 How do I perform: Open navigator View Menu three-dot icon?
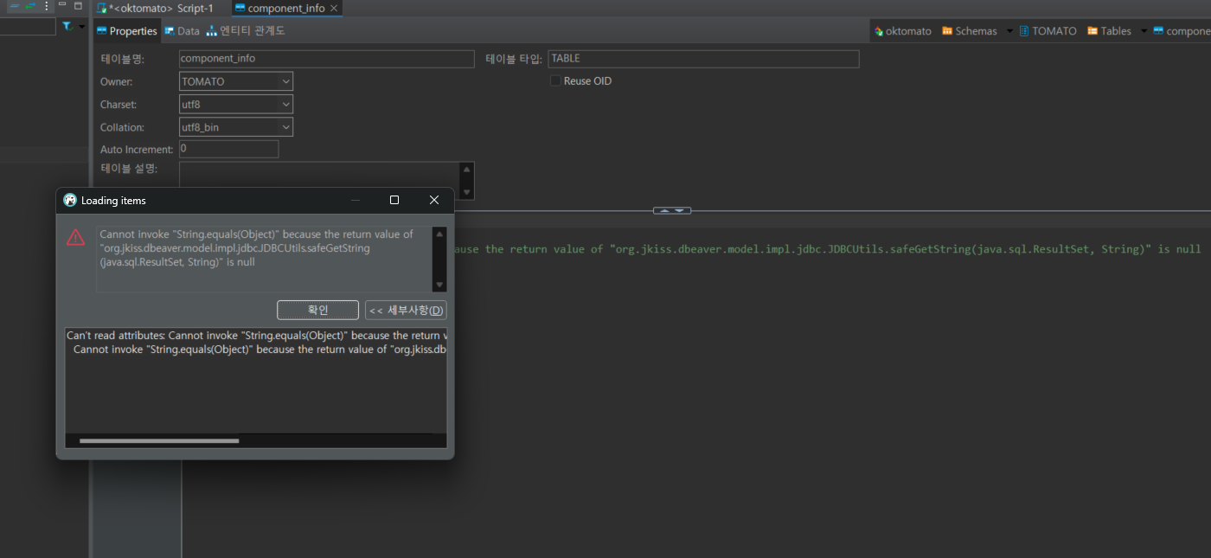point(47,6)
